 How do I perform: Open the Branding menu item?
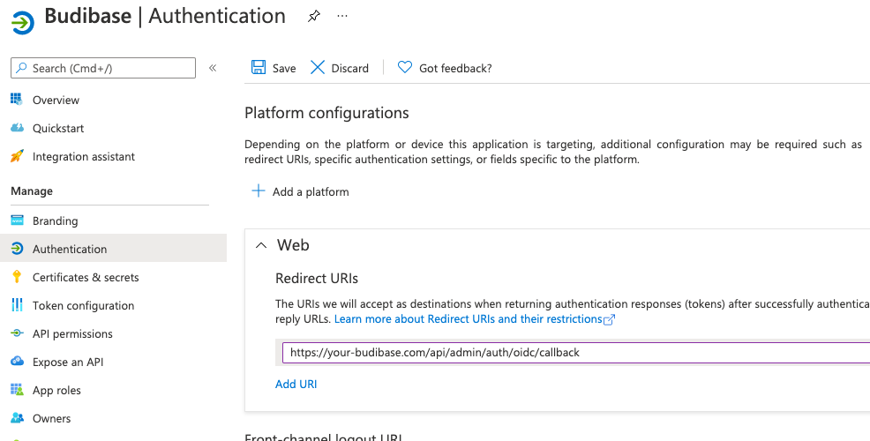55,220
